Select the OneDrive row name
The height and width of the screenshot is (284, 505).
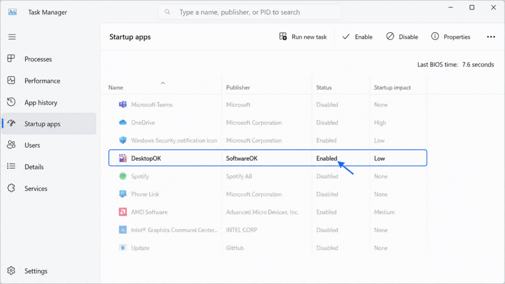[x=143, y=123]
